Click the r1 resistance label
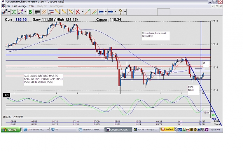 pos(206,64)
